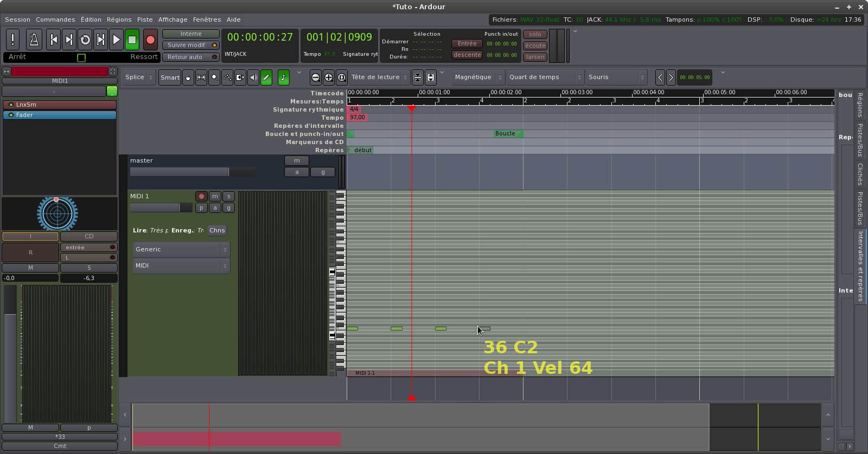Open the Commandes menu

pos(55,20)
